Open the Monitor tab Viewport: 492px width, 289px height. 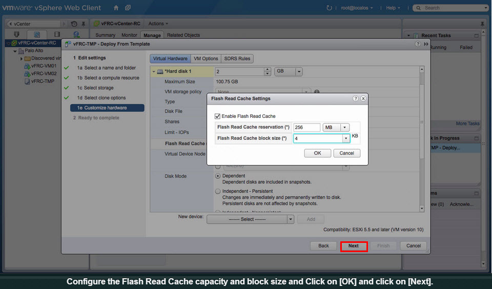click(129, 35)
